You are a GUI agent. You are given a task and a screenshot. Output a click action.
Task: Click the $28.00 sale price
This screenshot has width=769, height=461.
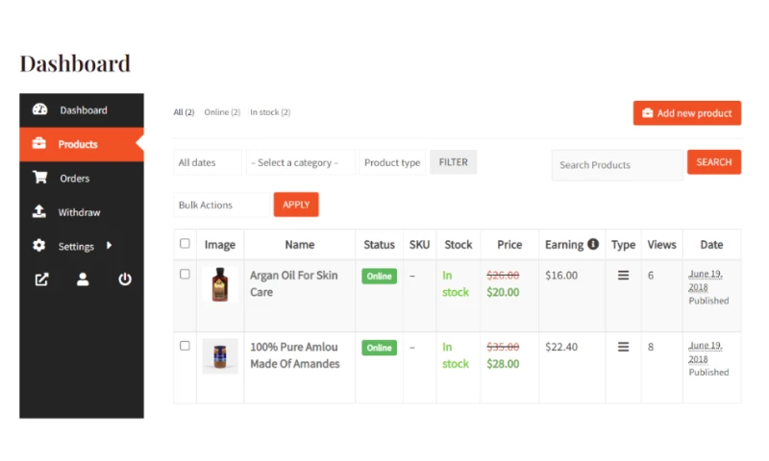503,363
